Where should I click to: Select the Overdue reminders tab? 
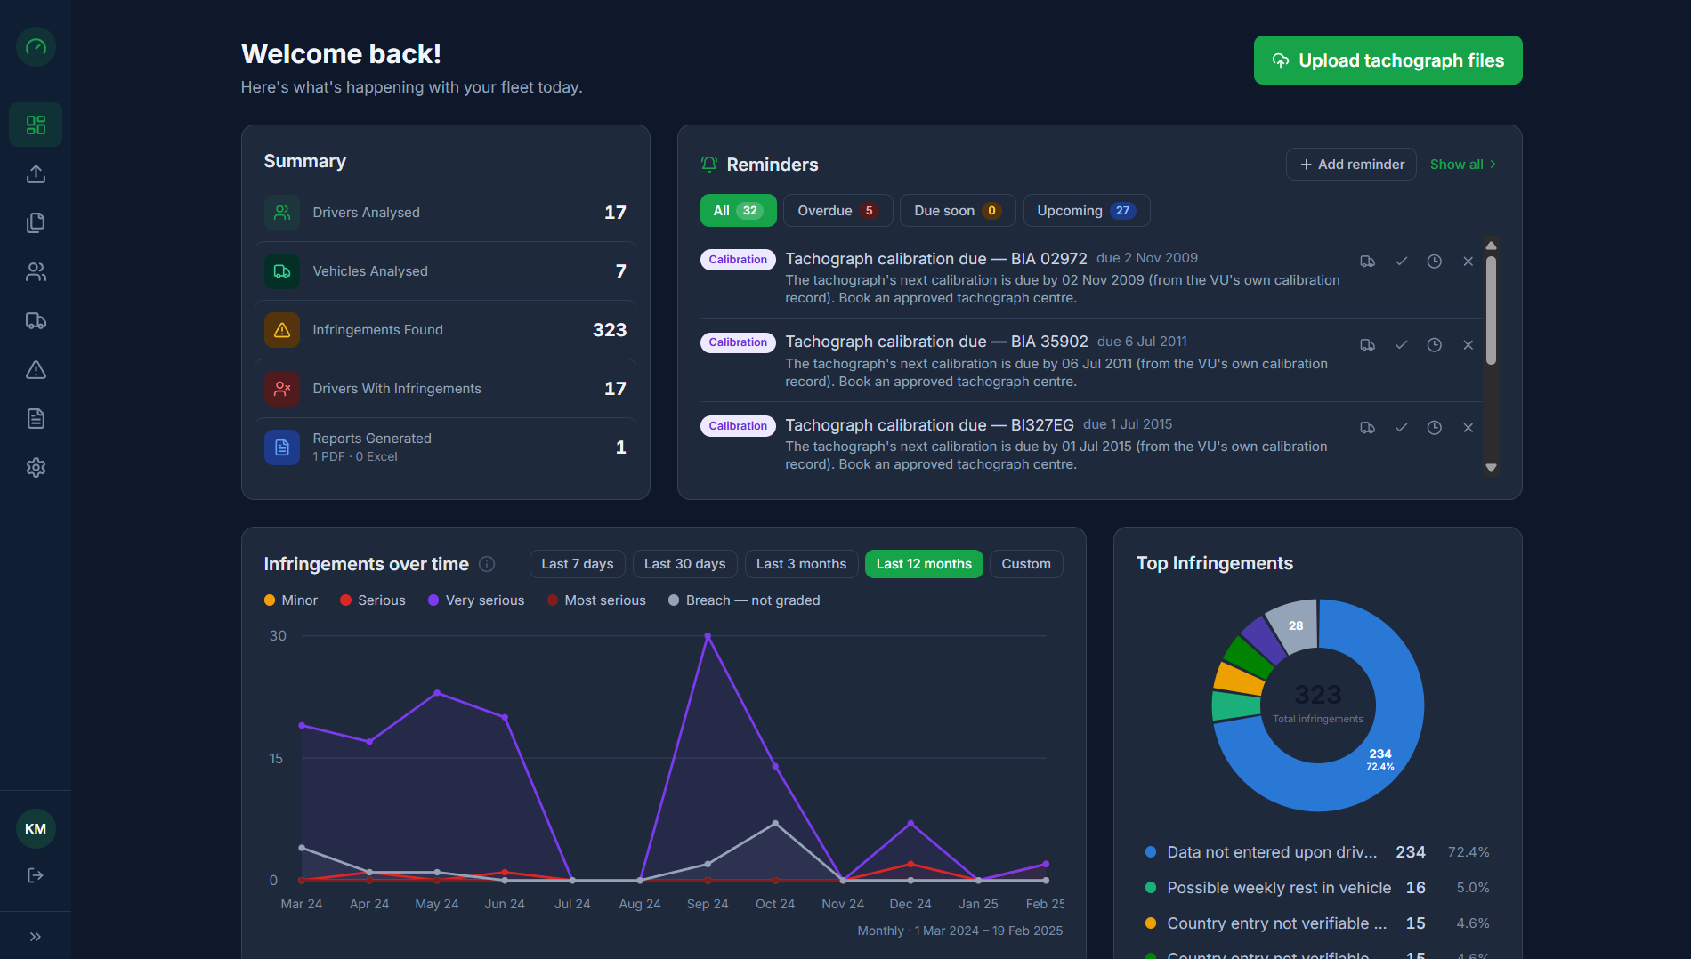pyautogui.click(x=837, y=211)
